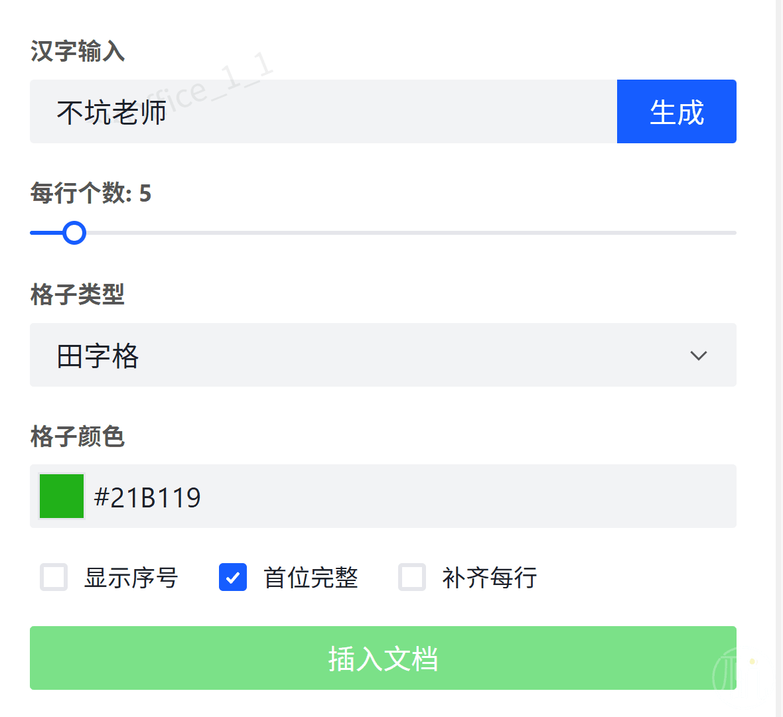
Task: Click the 首位完整 label text
Action: 311,578
